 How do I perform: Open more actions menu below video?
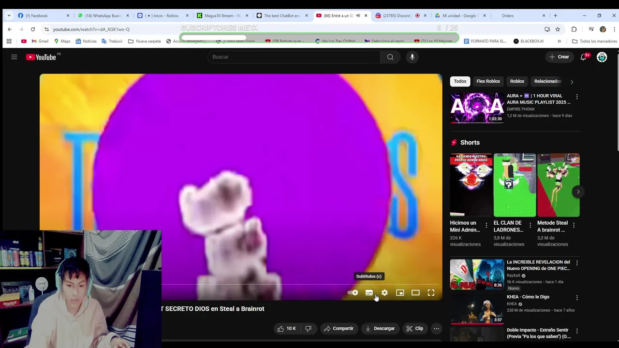click(436, 329)
